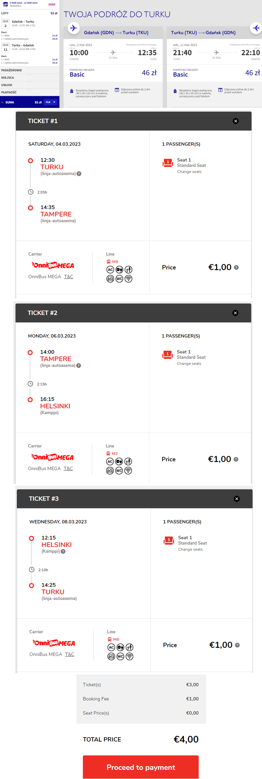This screenshot has width=262, height=779.
Task: Close Ticket #1 with the X icon
Action: coord(236,121)
